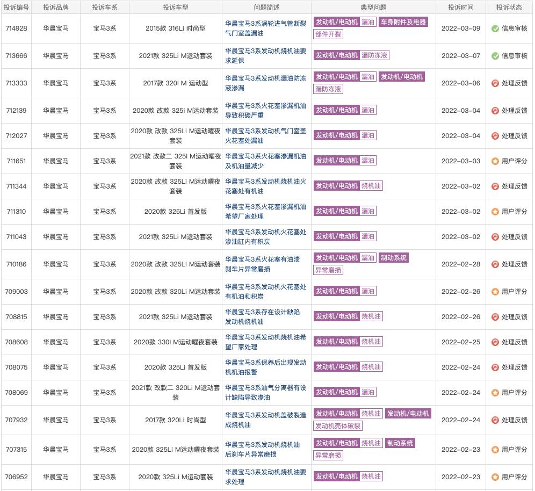Click the 制动系统 tag in row 710186
Image resolution: width=535 pixels, height=491 pixels.
click(393, 258)
